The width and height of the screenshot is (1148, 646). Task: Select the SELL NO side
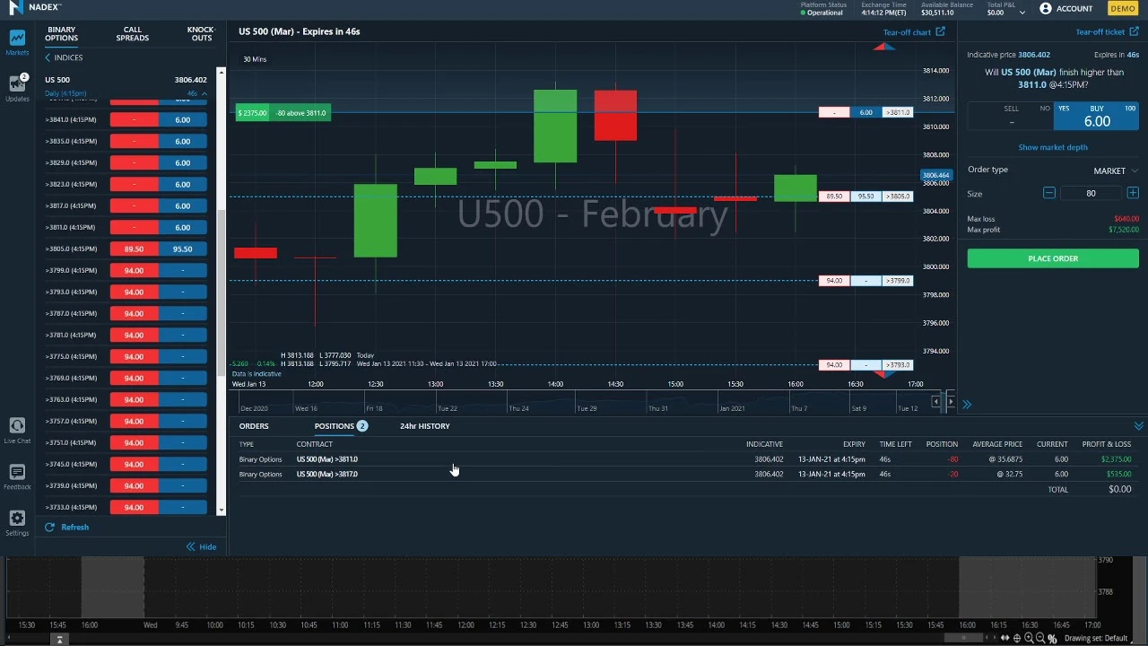[x=1011, y=117]
